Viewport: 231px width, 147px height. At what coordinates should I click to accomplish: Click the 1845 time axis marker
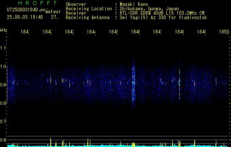click(113, 32)
